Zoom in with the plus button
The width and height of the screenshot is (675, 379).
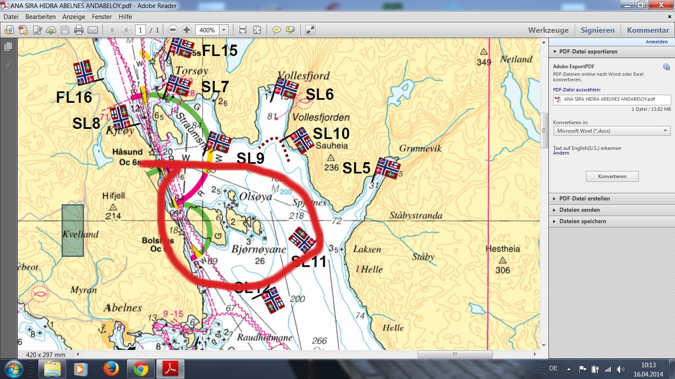[x=186, y=30]
